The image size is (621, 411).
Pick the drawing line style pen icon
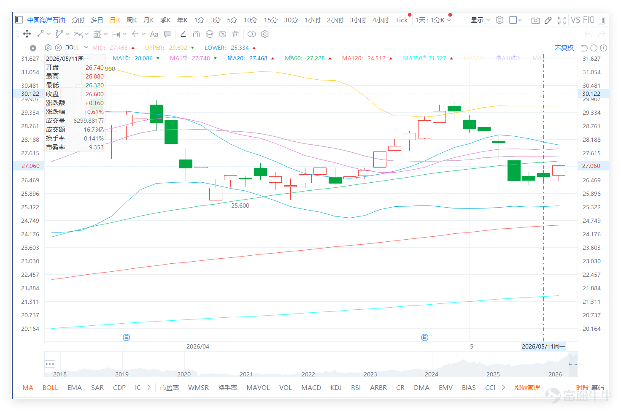183,34
